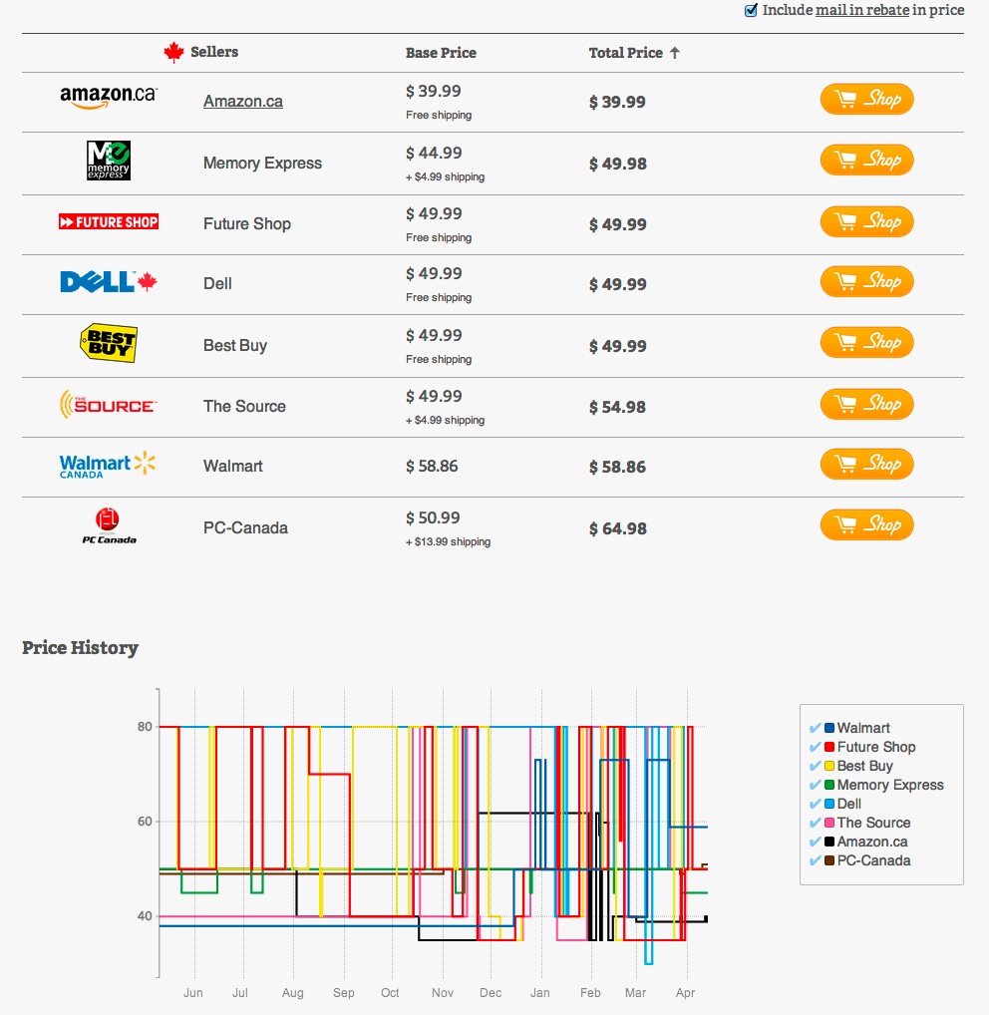Click the Future Shop logo
This screenshot has height=1015, width=989.
coord(109,222)
